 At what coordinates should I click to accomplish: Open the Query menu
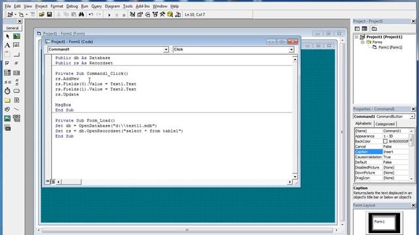tap(96, 6)
